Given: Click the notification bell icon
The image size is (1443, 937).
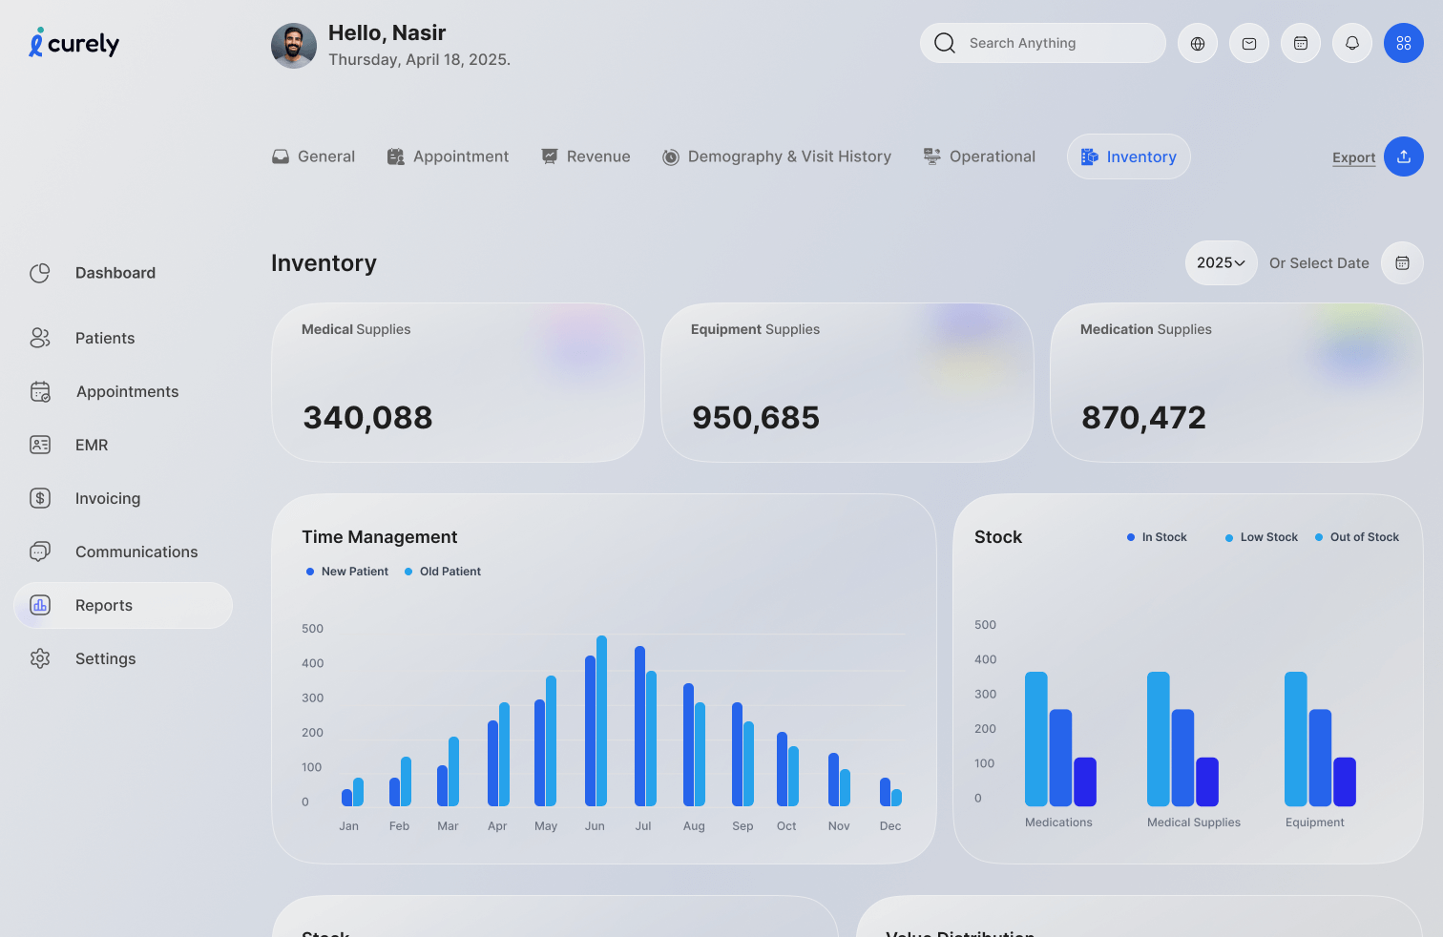Looking at the screenshot, I should click(x=1352, y=43).
